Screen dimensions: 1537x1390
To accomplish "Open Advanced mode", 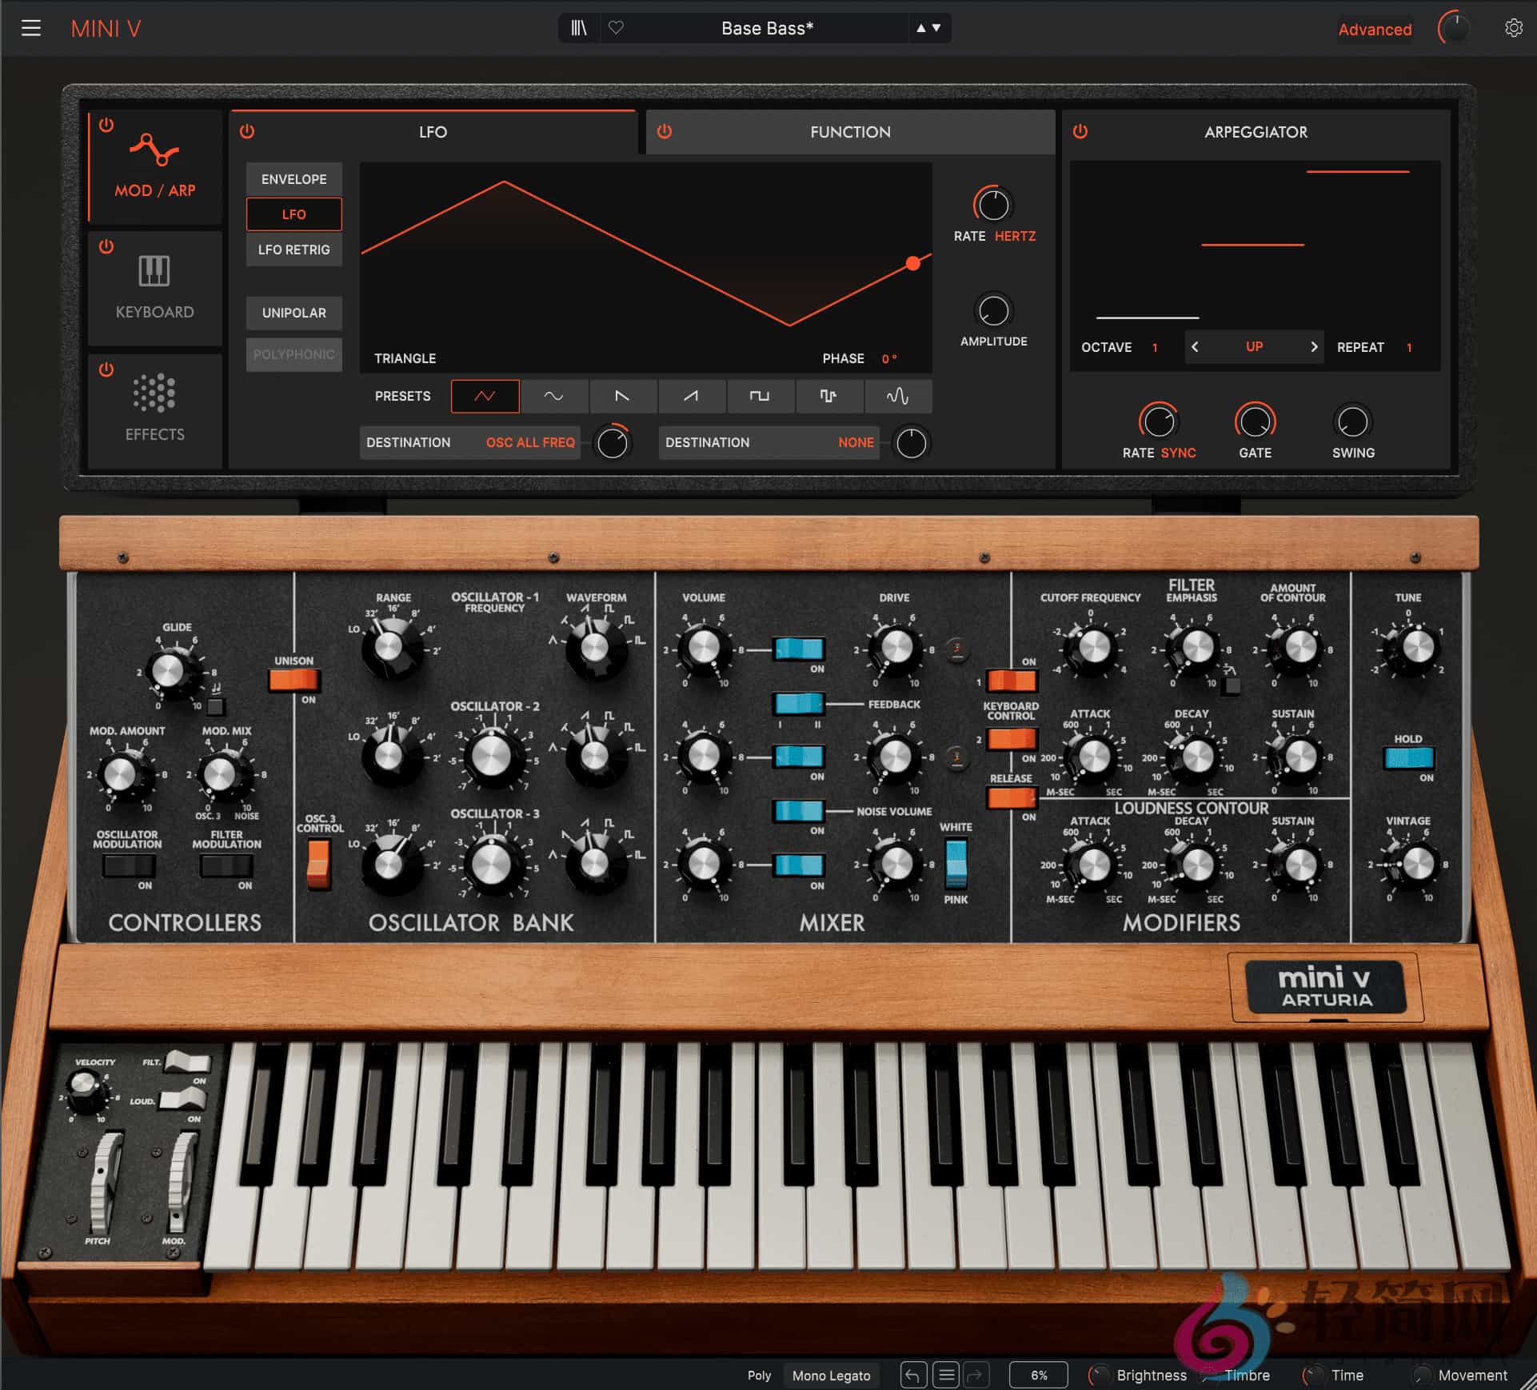I will point(1375,29).
